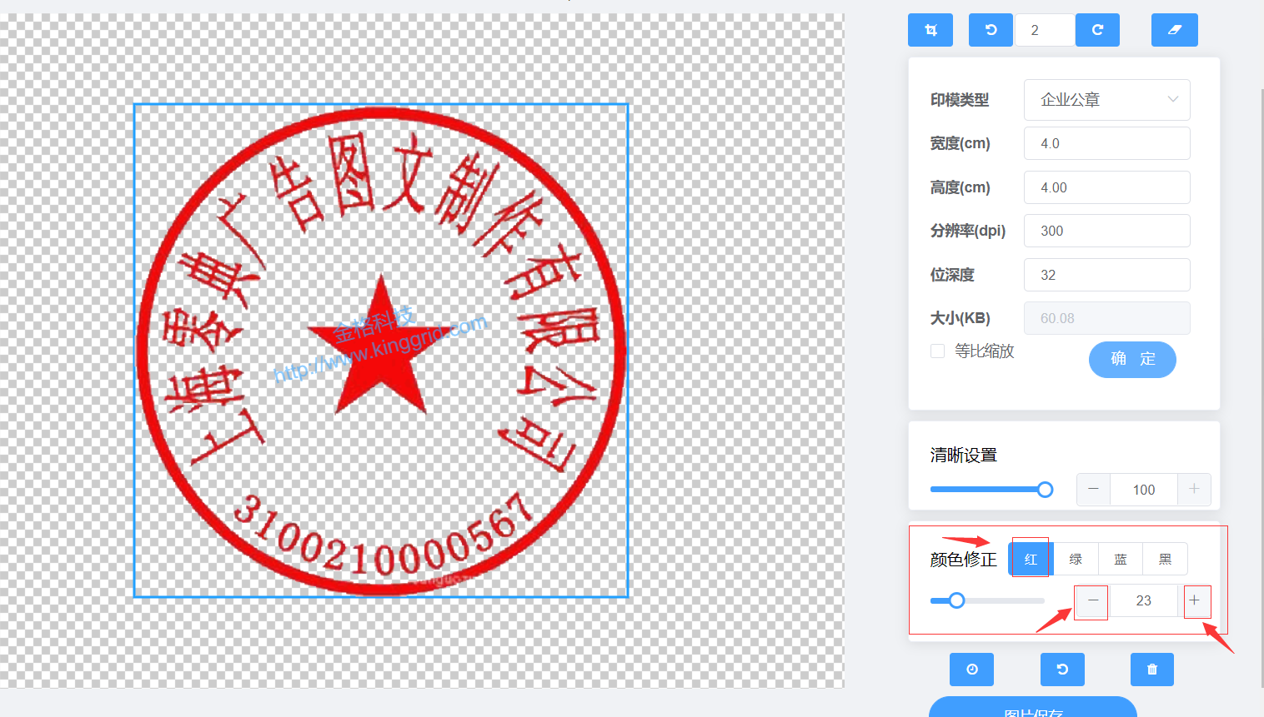Click the rotate clockwise icon
1264x717 pixels.
1097,30
